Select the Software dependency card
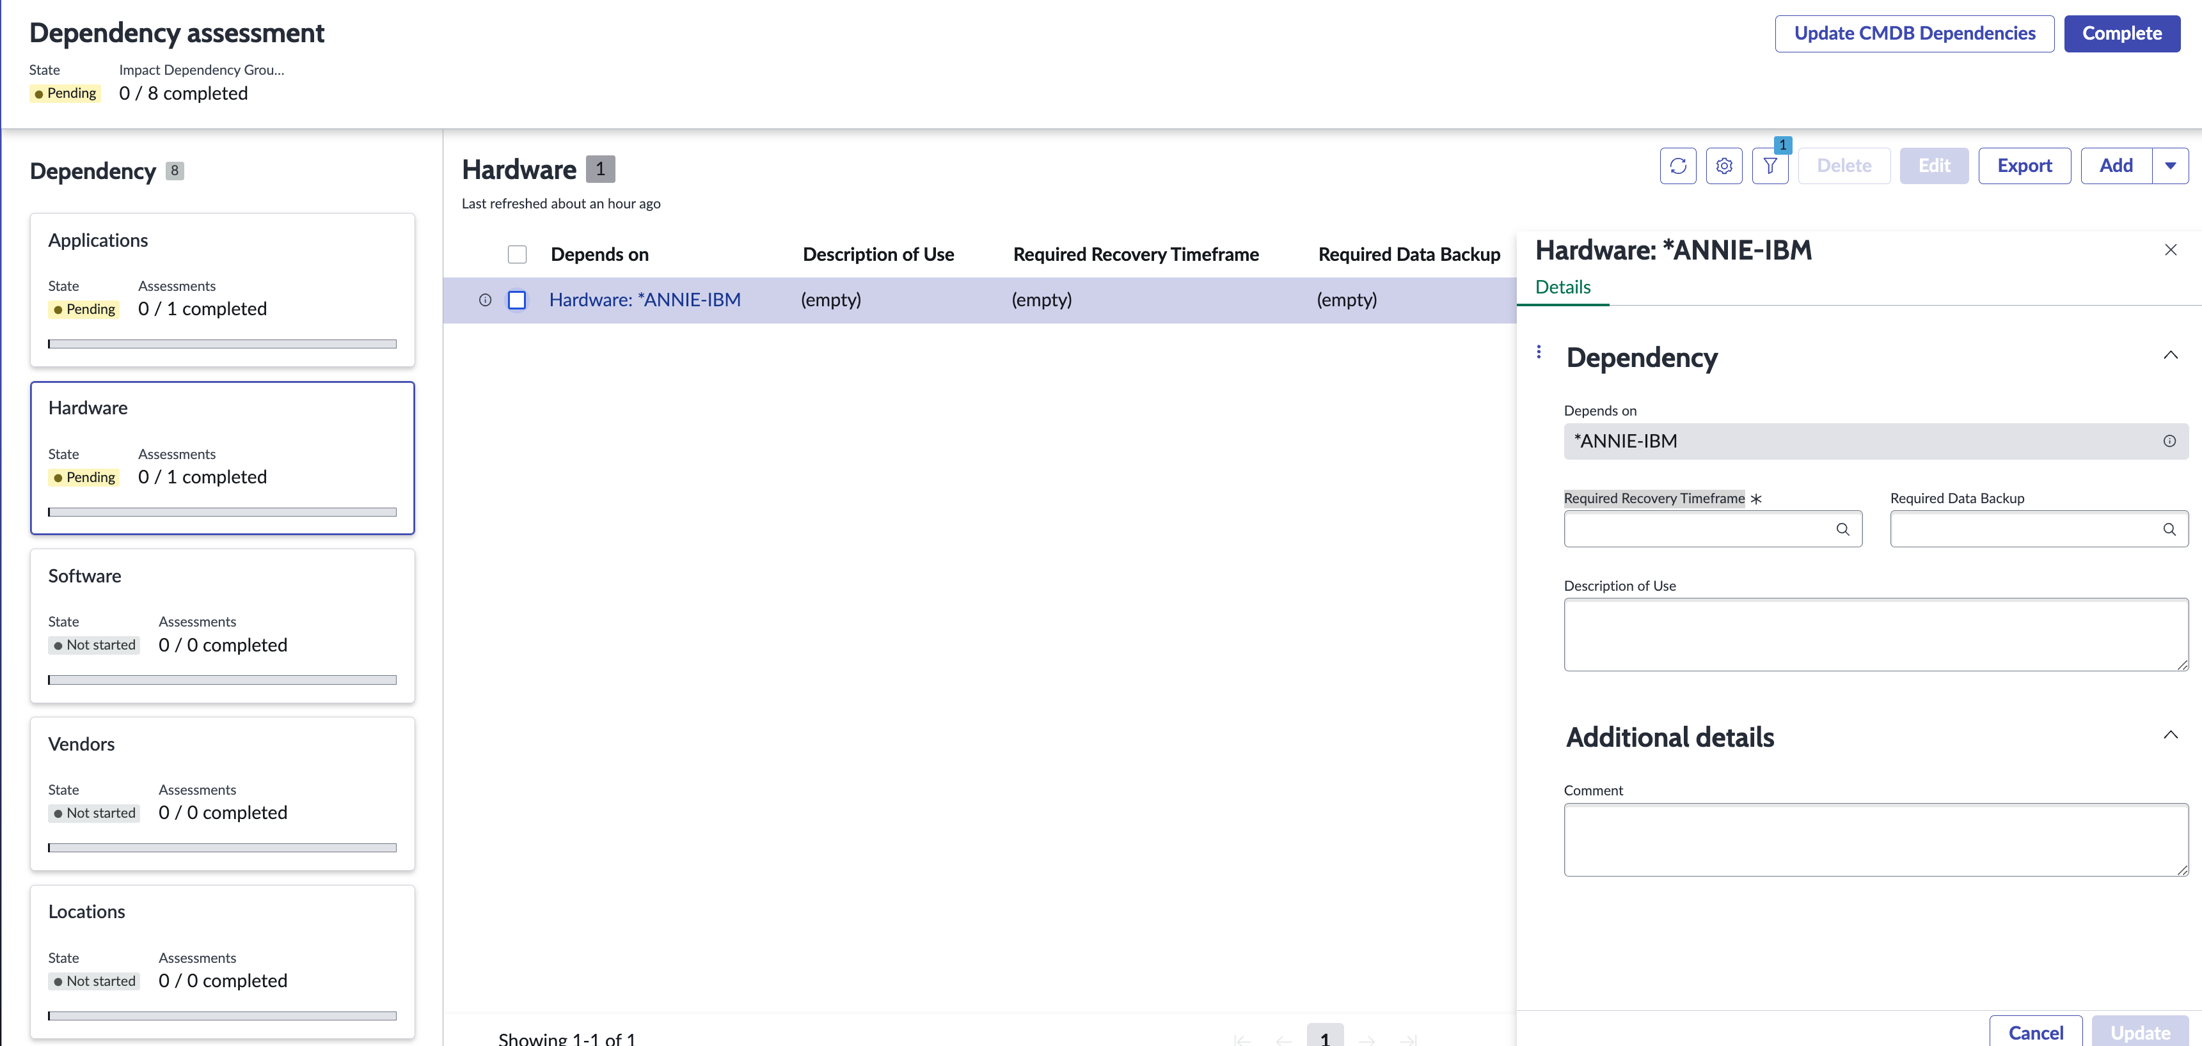The image size is (2202, 1046). click(222, 627)
